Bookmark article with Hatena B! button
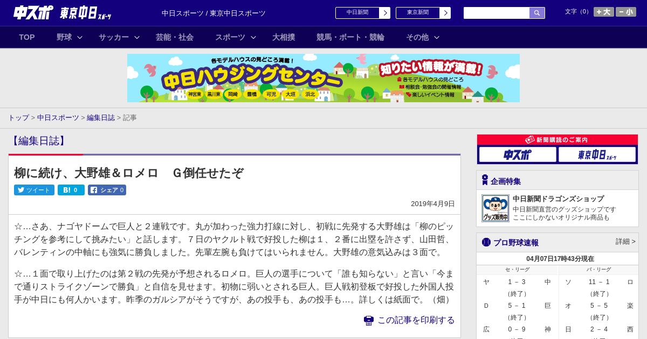 click(x=71, y=190)
